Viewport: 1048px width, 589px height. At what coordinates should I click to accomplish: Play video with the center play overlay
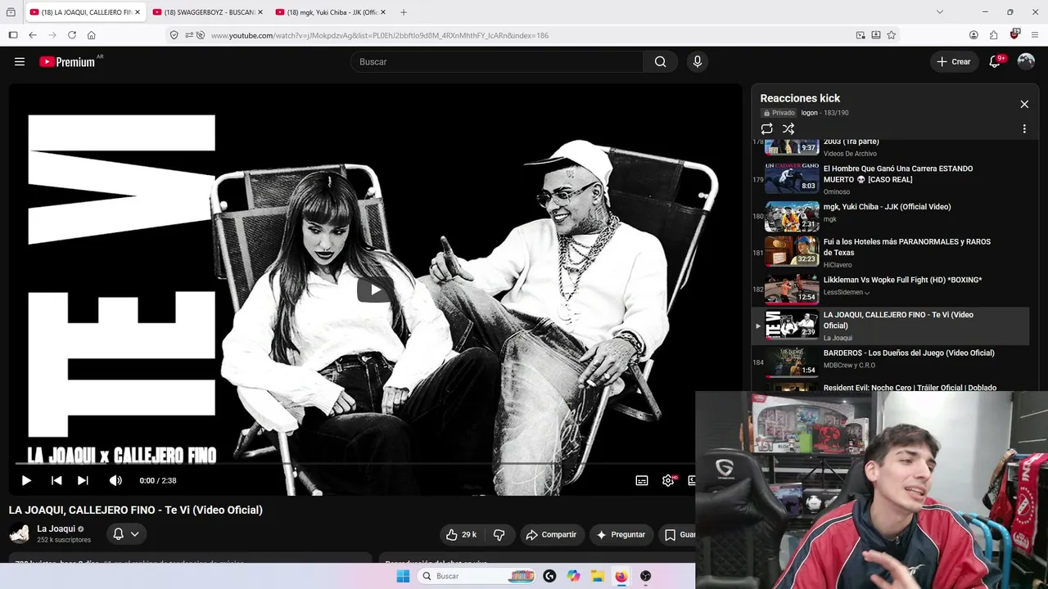[x=375, y=290]
